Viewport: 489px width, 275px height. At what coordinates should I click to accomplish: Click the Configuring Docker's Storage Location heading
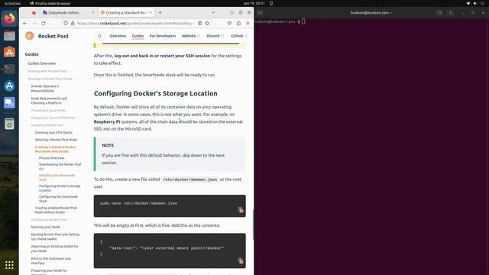pos(156,93)
